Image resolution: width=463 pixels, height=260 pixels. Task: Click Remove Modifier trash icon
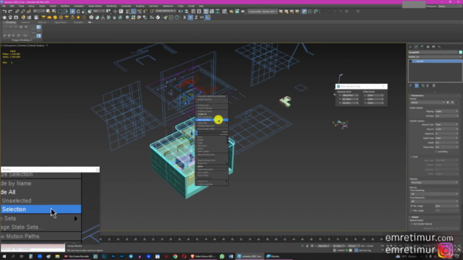pos(428,86)
